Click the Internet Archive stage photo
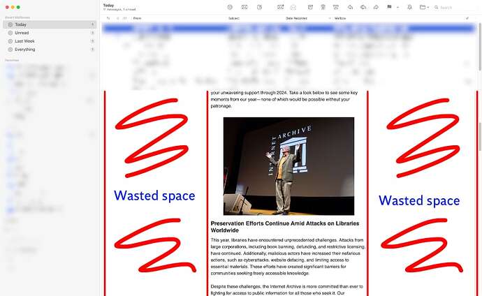 pyautogui.click(x=289, y=165)
